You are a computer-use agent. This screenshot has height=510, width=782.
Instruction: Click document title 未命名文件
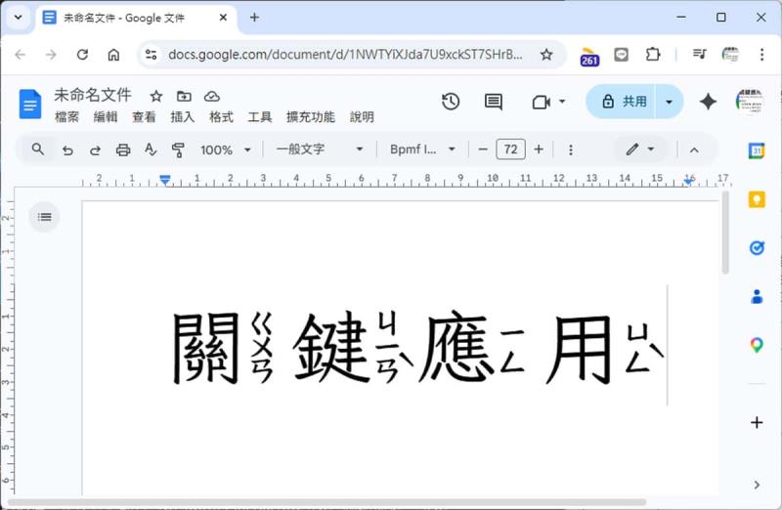click(x=93, y=95)
